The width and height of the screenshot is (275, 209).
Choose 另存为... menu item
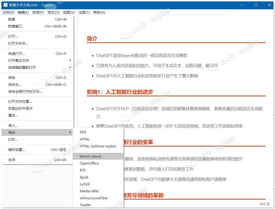[x=37, y=85]
